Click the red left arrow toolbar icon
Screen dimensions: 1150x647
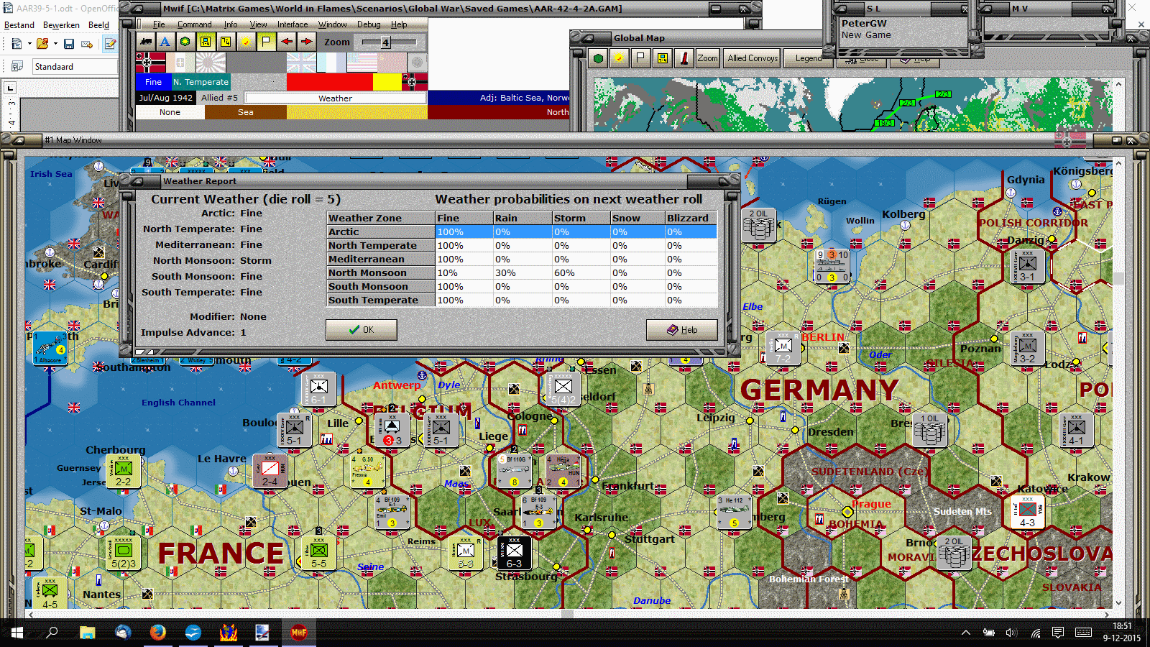coord(287,42)
